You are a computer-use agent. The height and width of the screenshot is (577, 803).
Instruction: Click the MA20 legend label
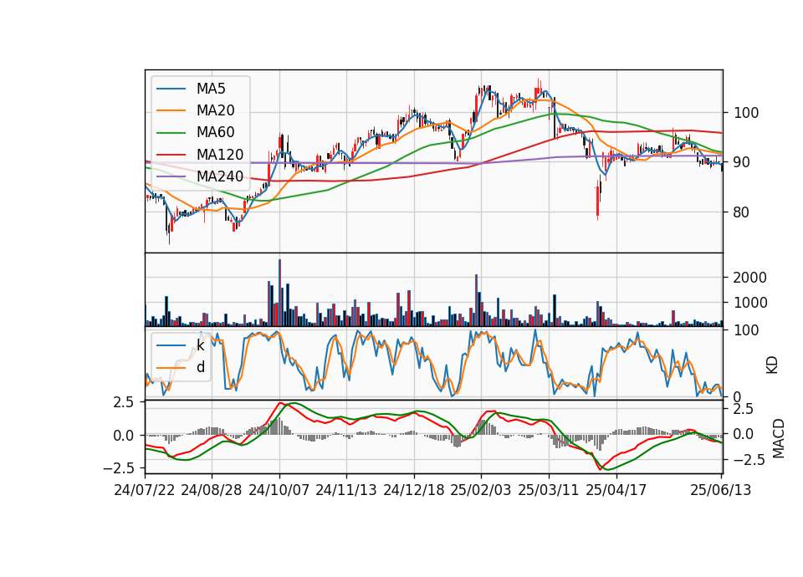point(215,110)
